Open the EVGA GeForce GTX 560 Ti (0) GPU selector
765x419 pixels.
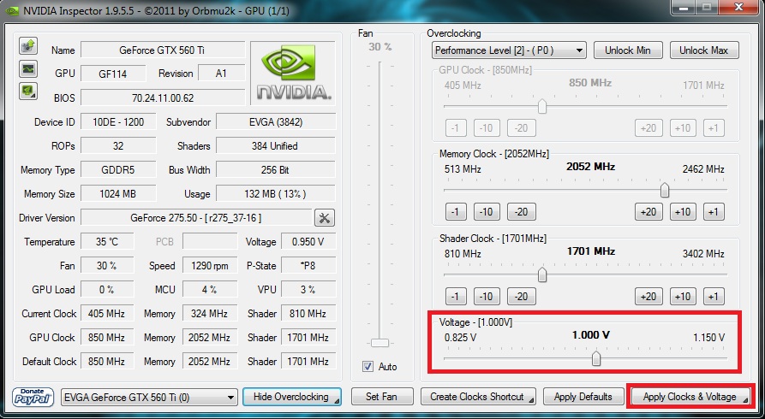pos(149,397)
